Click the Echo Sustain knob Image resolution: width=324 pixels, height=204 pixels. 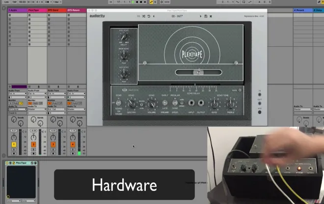coord(132,104)
